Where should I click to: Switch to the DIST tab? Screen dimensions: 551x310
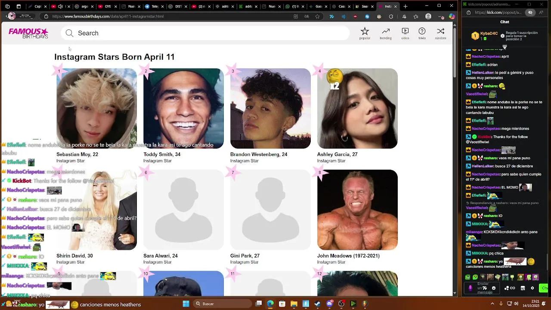(176, 6)
